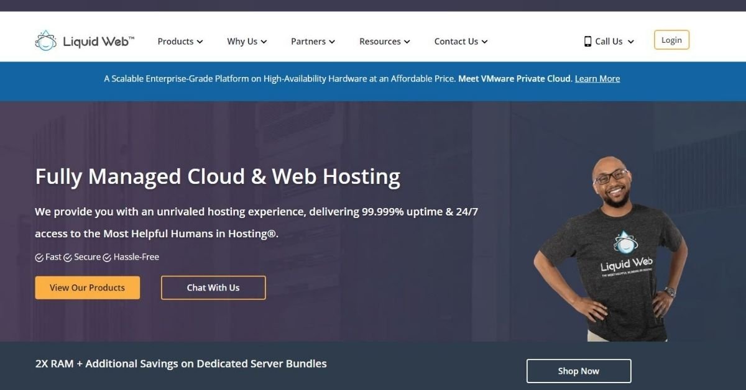Screen dimensions: 746x390
Task: Click the Fully Managed Cloud & Web Hosting heading
Action: tap(218, 178)
